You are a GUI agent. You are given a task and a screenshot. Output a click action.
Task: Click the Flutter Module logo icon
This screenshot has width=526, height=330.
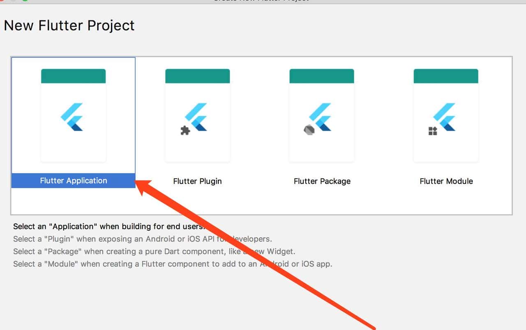coord(445,117)
